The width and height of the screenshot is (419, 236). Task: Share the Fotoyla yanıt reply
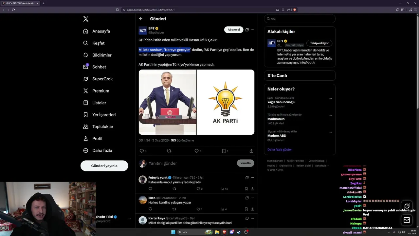(x=252, y=189)
